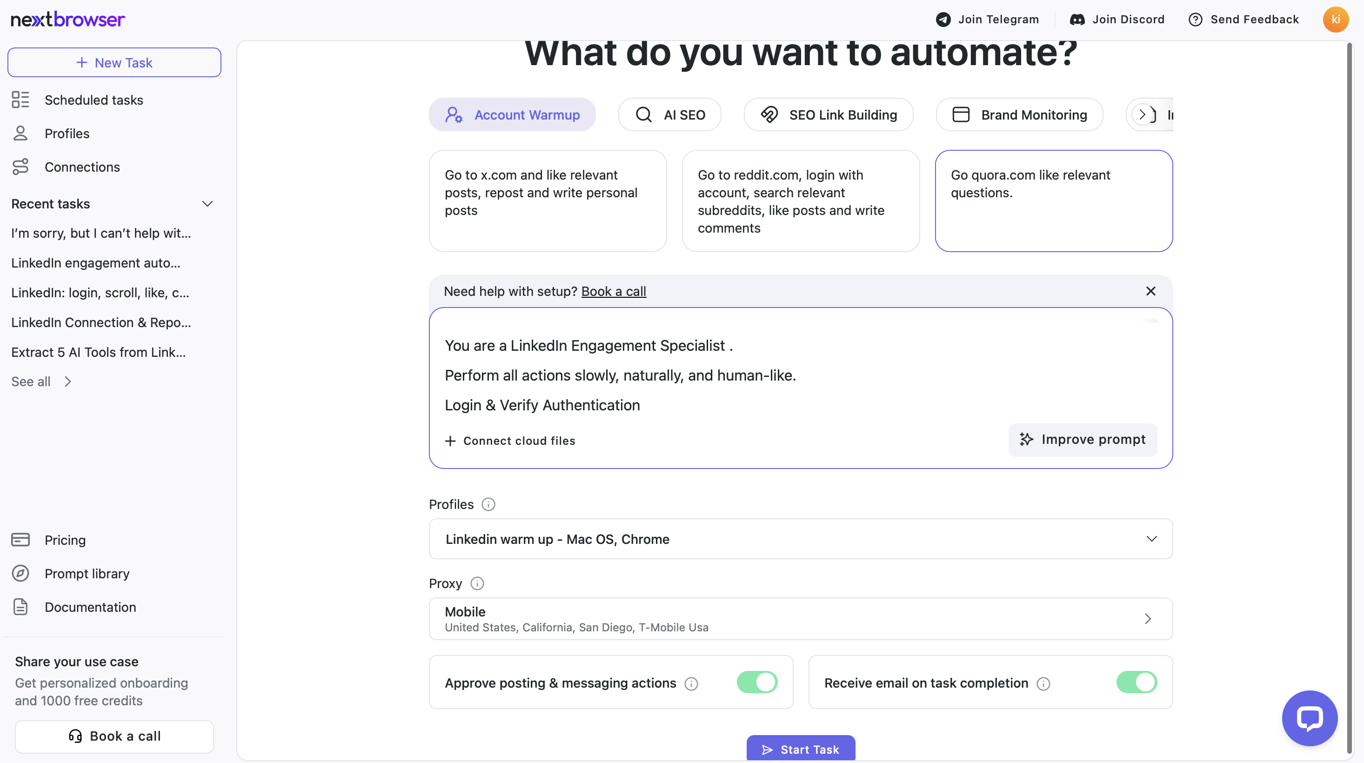
Task: Click the Profiles info icon
Action: (488, 504)
